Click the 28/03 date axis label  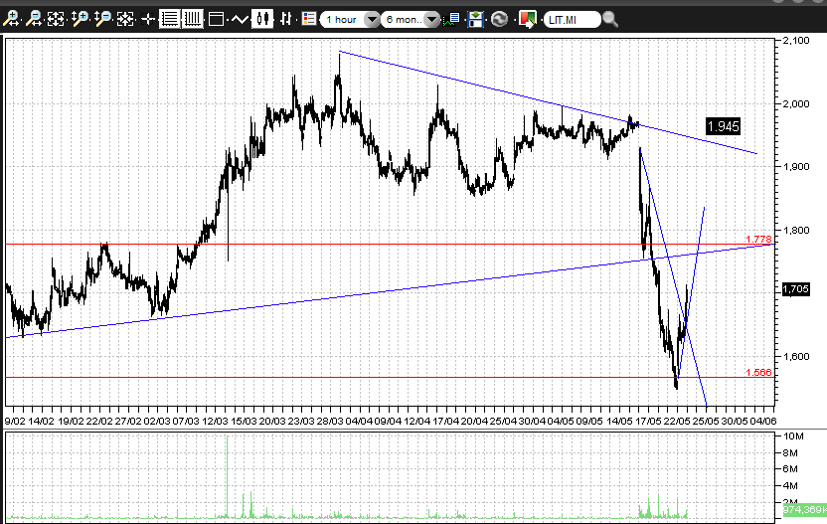coord(330,421)
